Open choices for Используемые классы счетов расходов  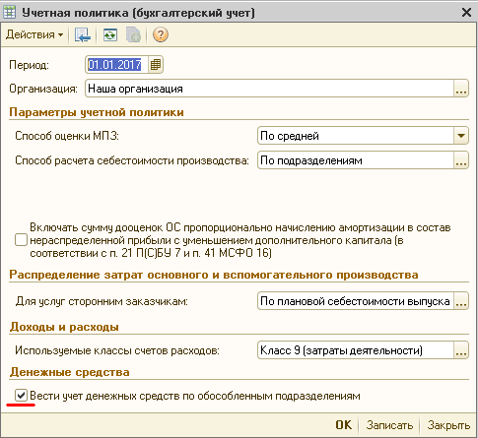[x=461, y=350]
